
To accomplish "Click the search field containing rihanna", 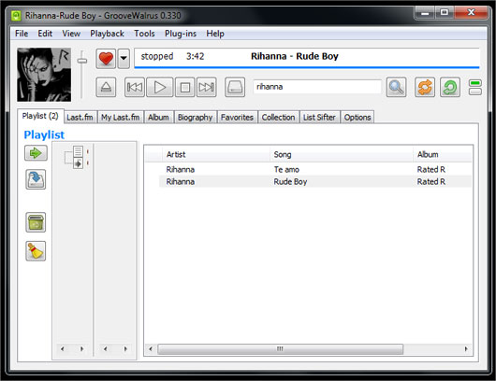I will (317, 87).
